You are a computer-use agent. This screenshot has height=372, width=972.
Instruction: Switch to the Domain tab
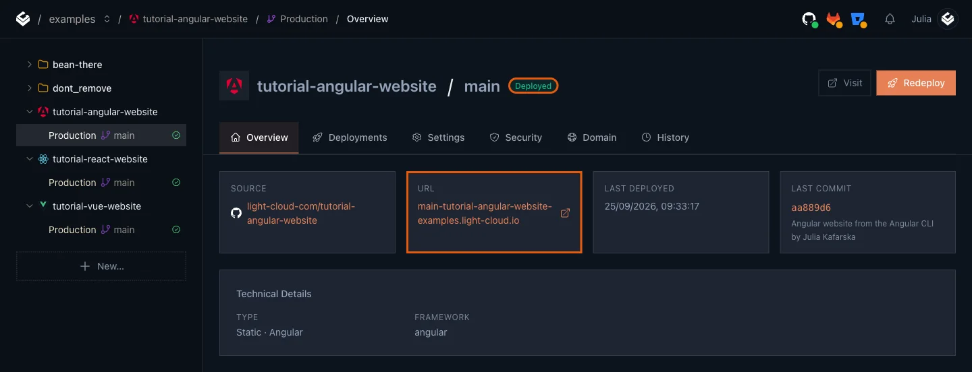(592, 137)
